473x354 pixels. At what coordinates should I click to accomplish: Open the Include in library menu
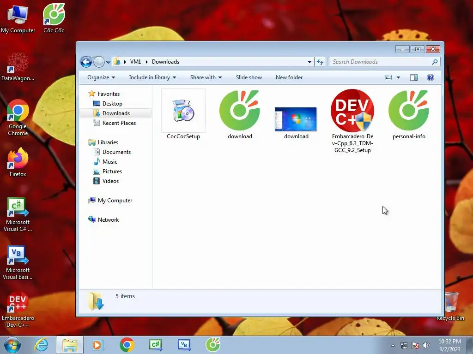[x=152, y=77]
